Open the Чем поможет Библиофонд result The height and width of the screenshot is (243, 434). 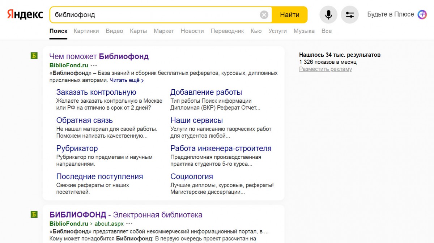coord(99,56)
